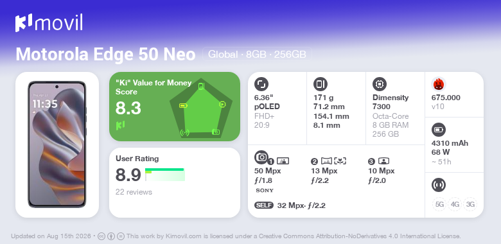Click the Global 8GB 256GB variant tag
501x244 pixels.
(x=257, y=55)
